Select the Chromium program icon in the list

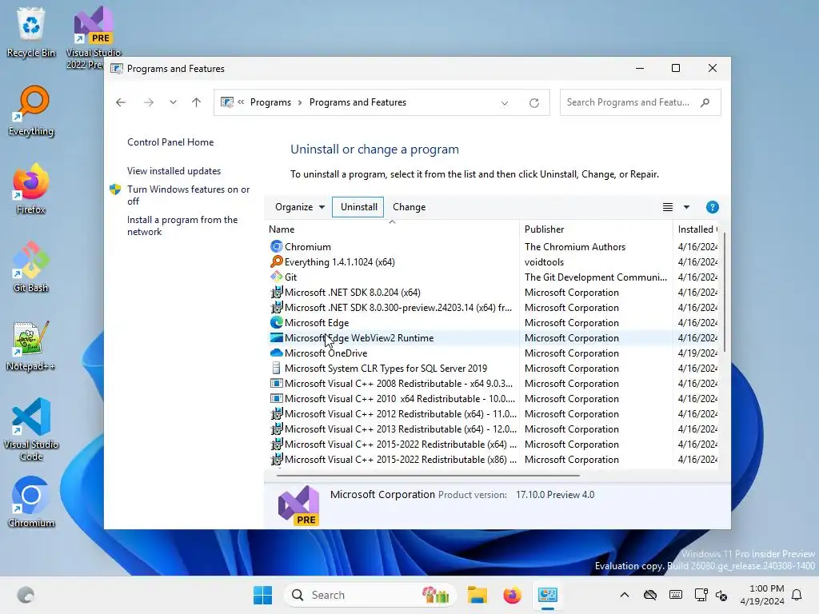click(x=276, y=246)
